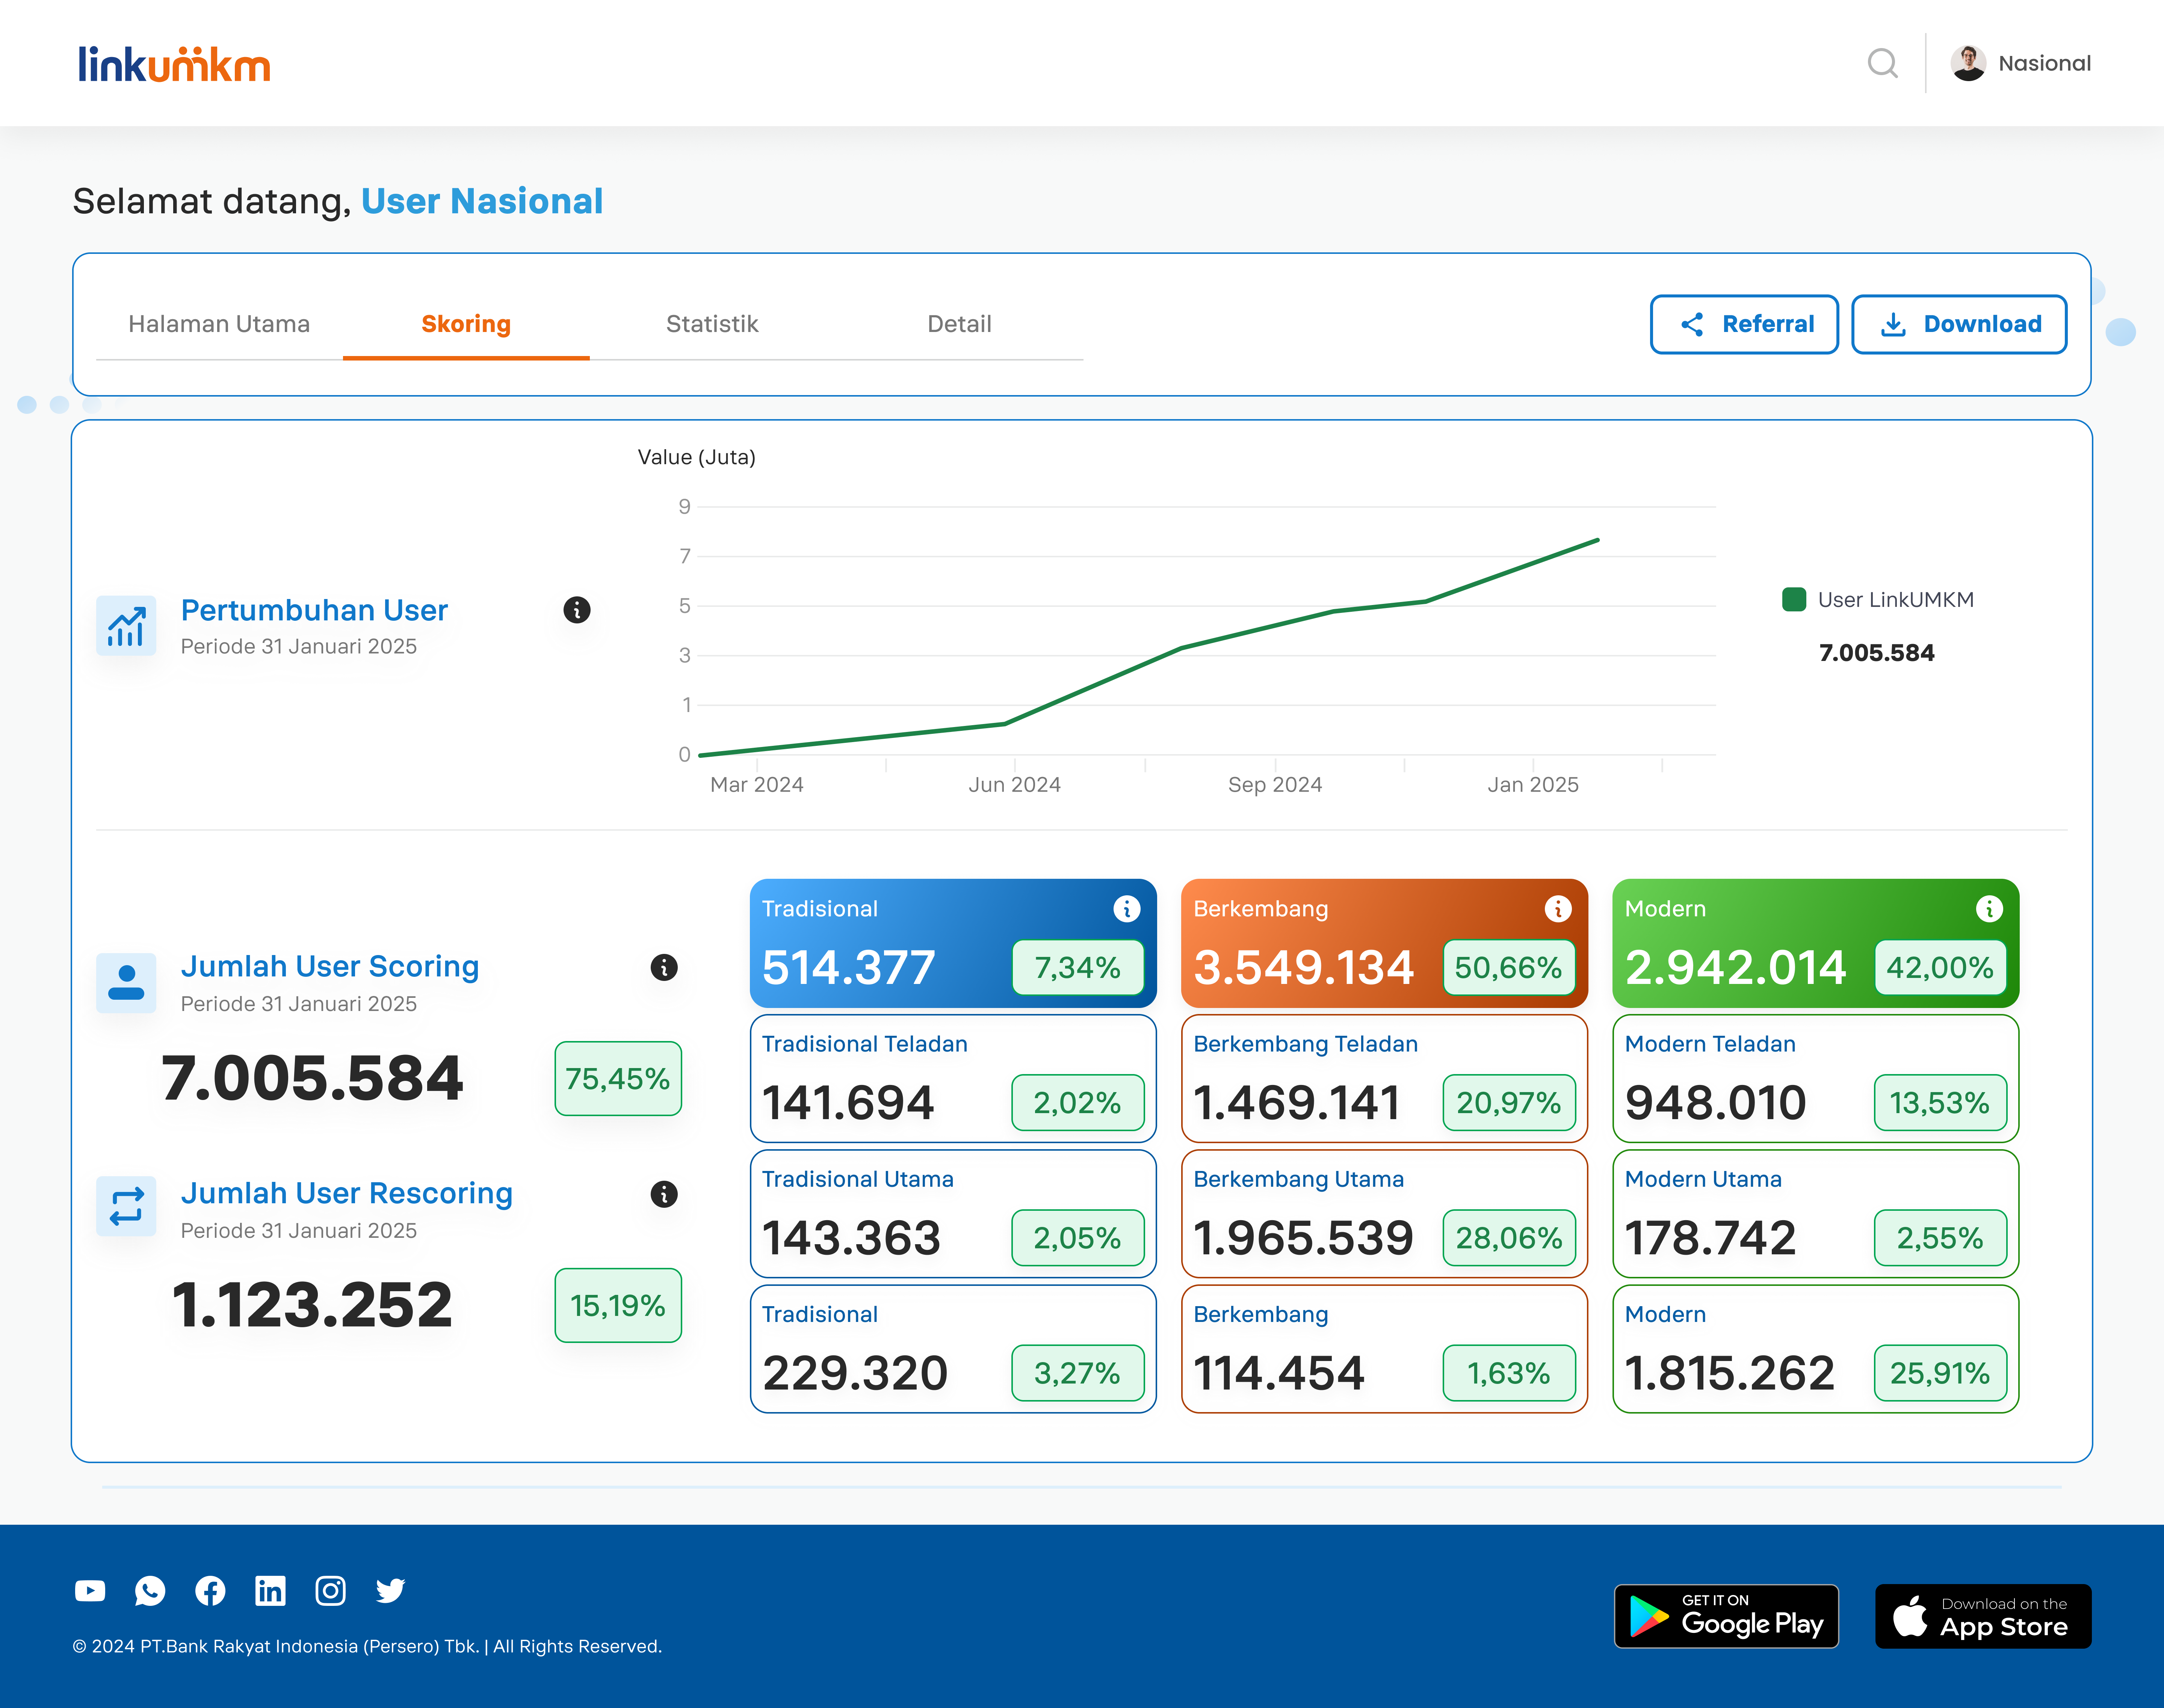Image resolution: width=2164 pixels, height=1708 pixels.
Task: Click the green Modern summary card
Action: click(x=1815, y=943)
